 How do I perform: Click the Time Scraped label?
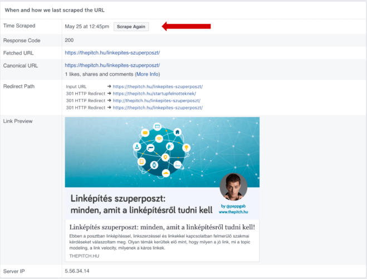coord(19,26)
